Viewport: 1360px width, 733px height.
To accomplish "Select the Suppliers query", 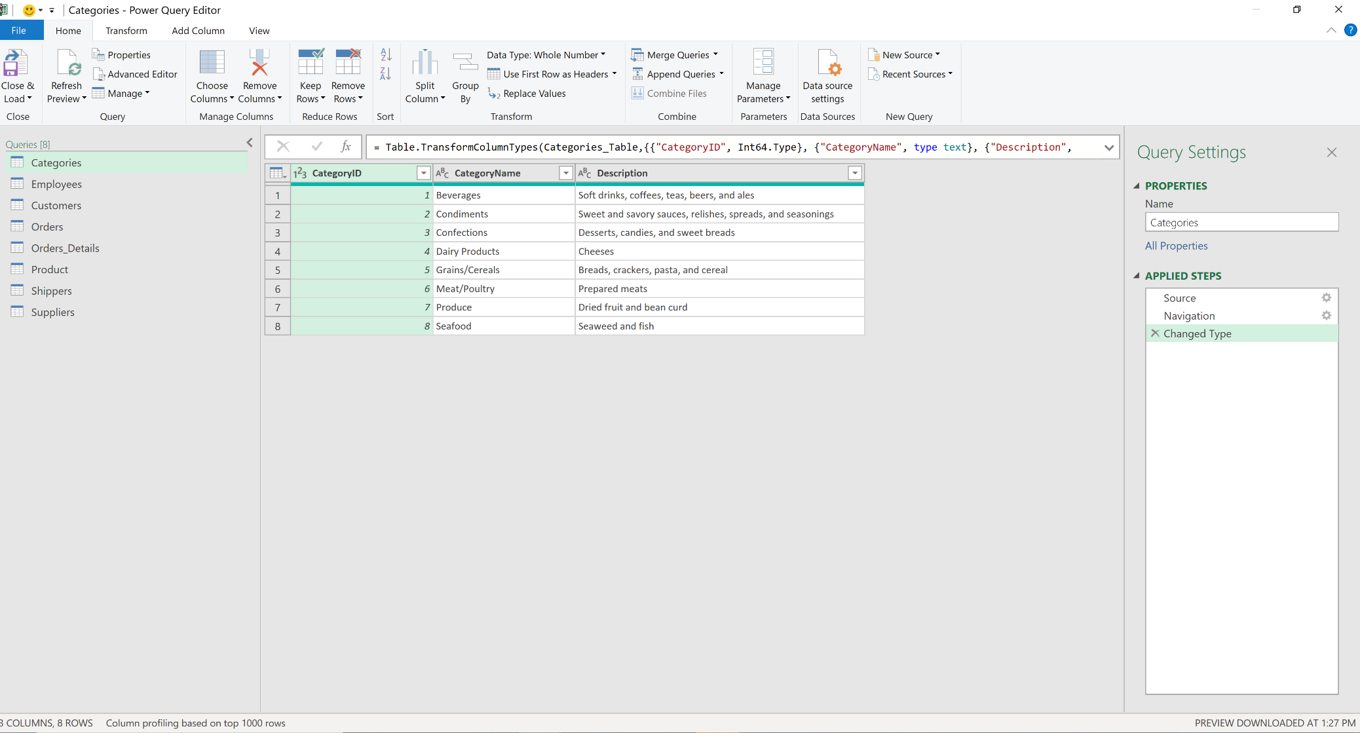I will point(128,312).
